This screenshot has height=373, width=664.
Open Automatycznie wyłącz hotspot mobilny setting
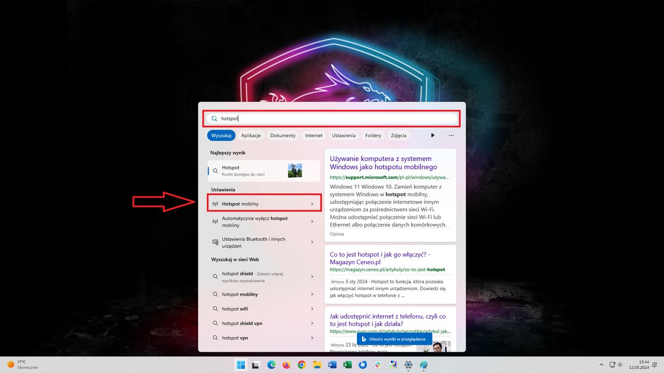click(x=264, y=222)
